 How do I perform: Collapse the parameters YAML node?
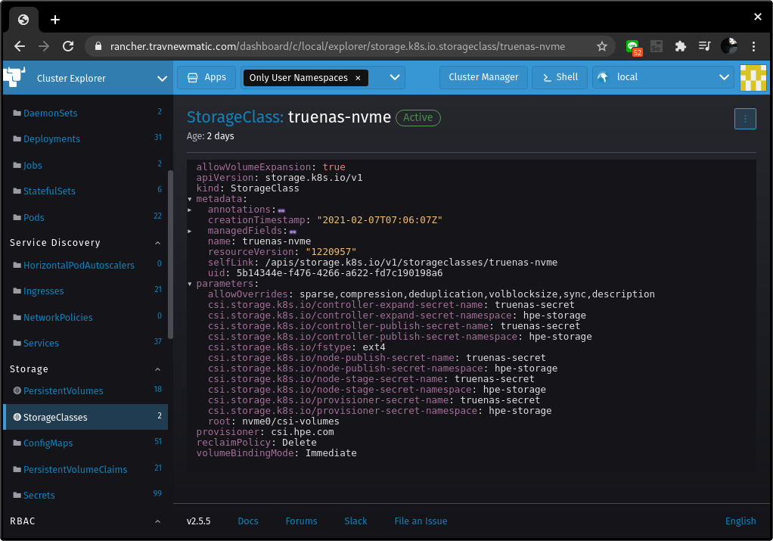(190, 284)
